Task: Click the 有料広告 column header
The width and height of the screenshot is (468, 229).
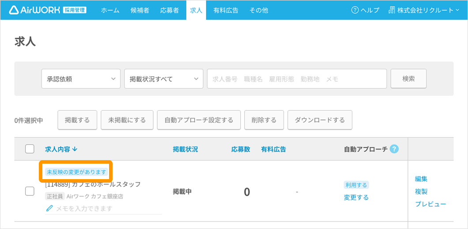Action: tap(273, 150)
